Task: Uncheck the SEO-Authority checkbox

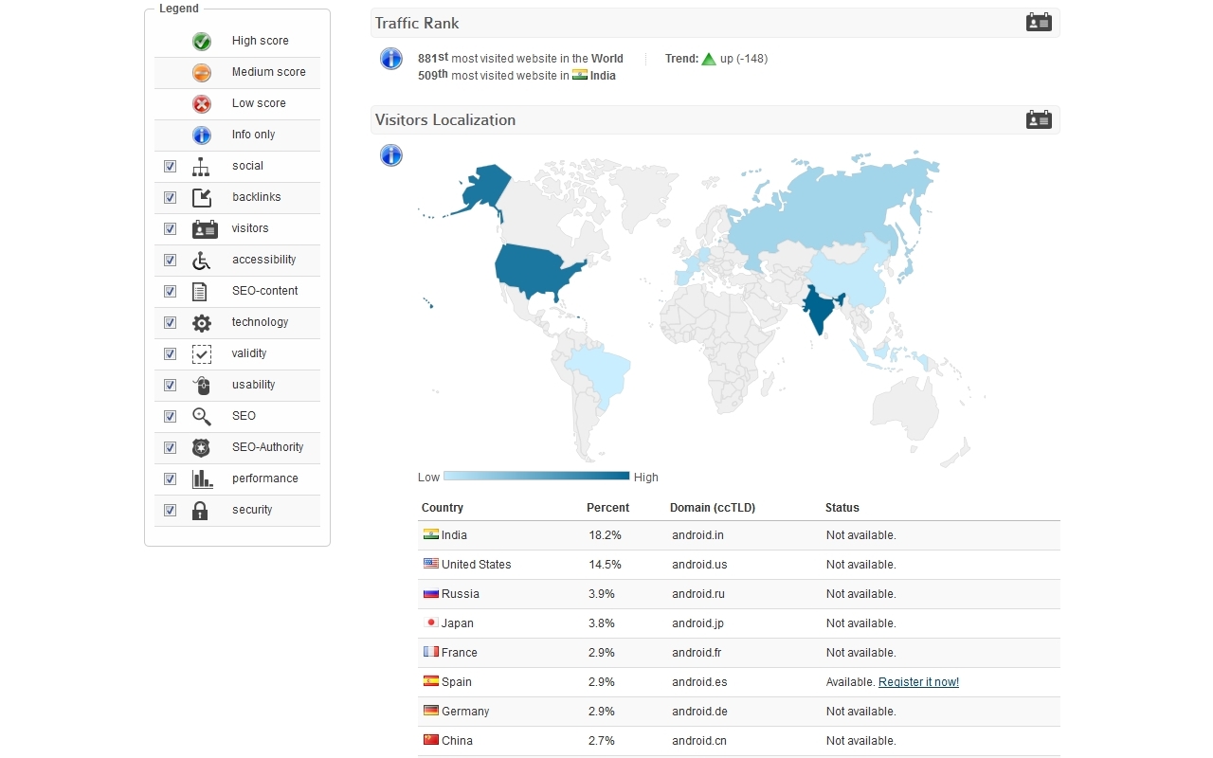Action: (170, 447)
